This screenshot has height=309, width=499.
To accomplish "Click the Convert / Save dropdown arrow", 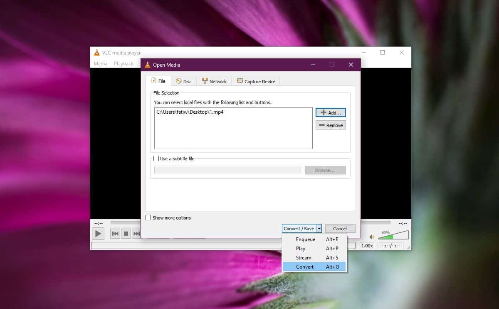I will 319,229.
